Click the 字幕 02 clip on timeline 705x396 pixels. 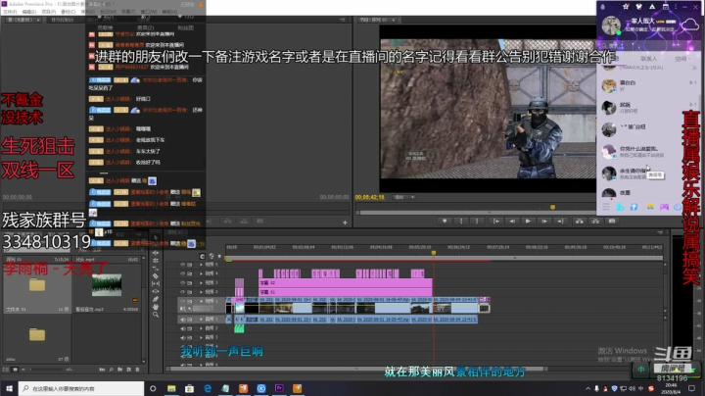(346, 283)
